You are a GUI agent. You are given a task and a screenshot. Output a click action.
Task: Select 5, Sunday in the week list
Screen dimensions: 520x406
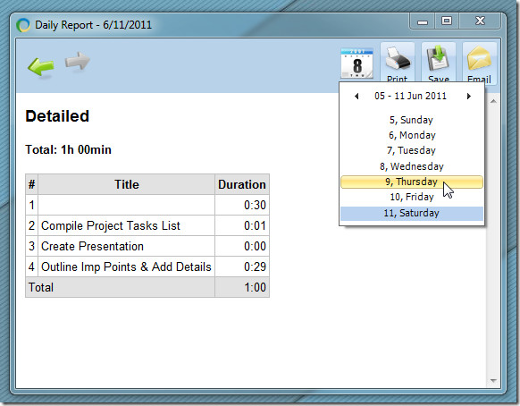412,120
